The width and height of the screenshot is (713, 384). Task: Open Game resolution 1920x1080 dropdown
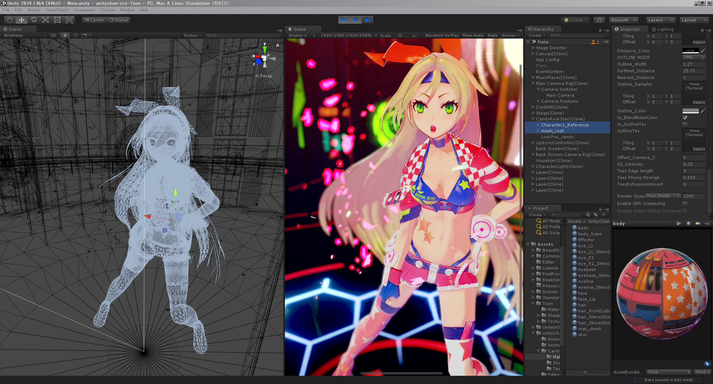[x=349, y=36]
